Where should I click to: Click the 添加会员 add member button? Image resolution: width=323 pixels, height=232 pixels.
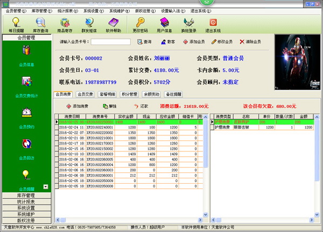click(x=193, y=42)
